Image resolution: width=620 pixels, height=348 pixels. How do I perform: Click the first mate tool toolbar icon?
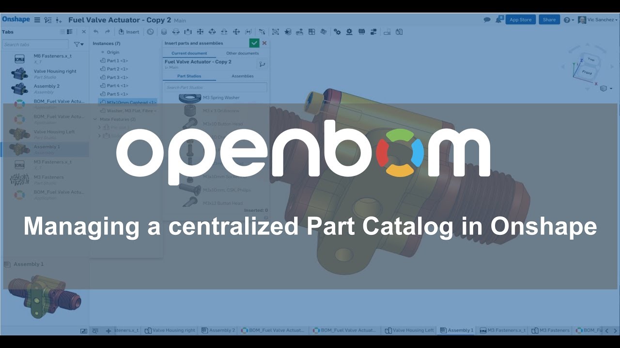pos(164,32)
